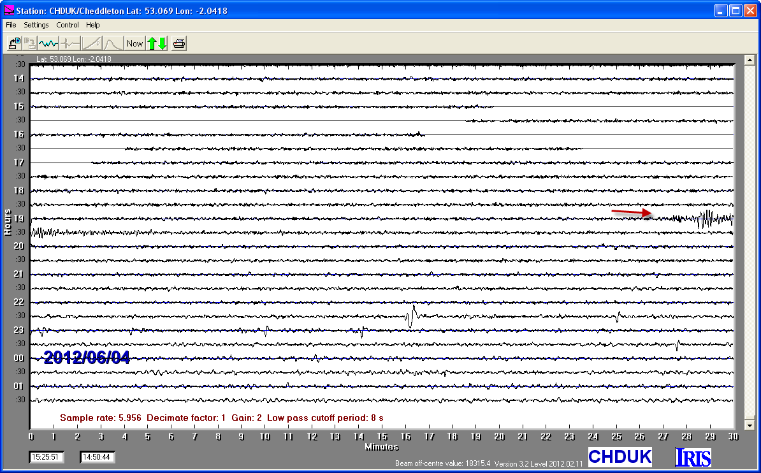Click the application icon in title bar
The image size is (761, 473).
pyautogui.click(x=9, y=10)
